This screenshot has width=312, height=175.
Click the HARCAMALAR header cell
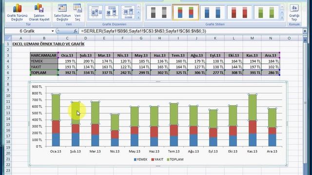(44, 55)
